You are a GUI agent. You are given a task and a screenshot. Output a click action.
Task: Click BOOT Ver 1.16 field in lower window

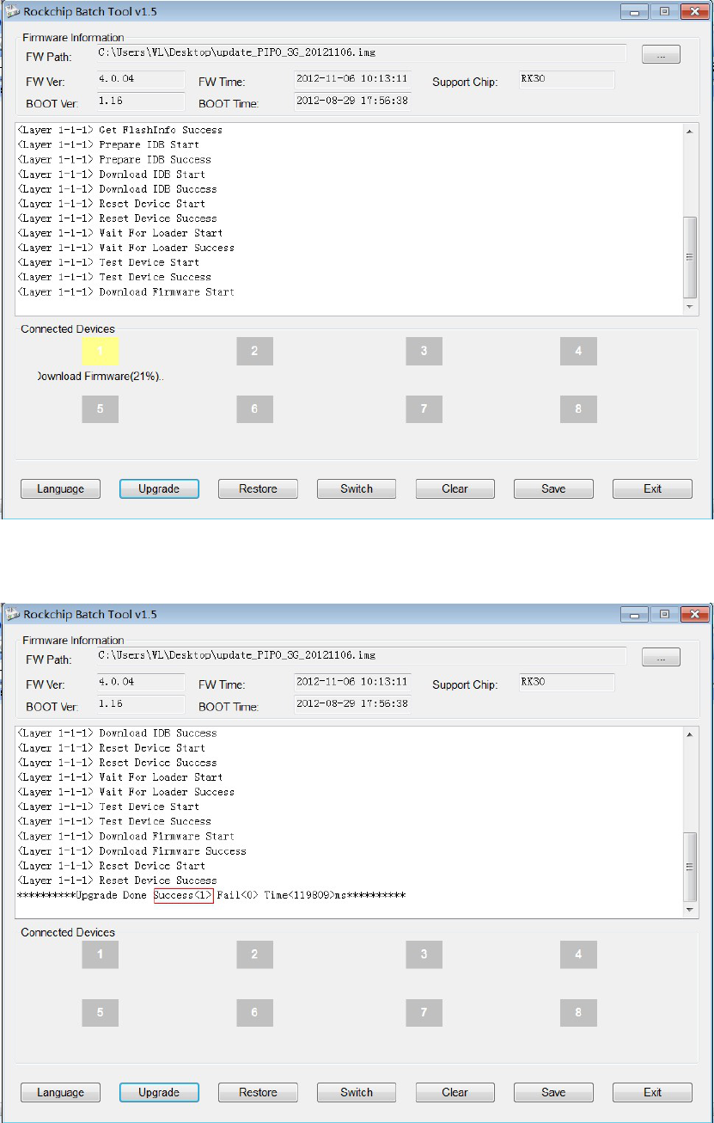[140, 704]
